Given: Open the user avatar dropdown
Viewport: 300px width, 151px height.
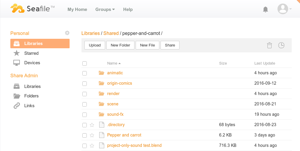Looking at the screenshot, I should tap(285, 9).
